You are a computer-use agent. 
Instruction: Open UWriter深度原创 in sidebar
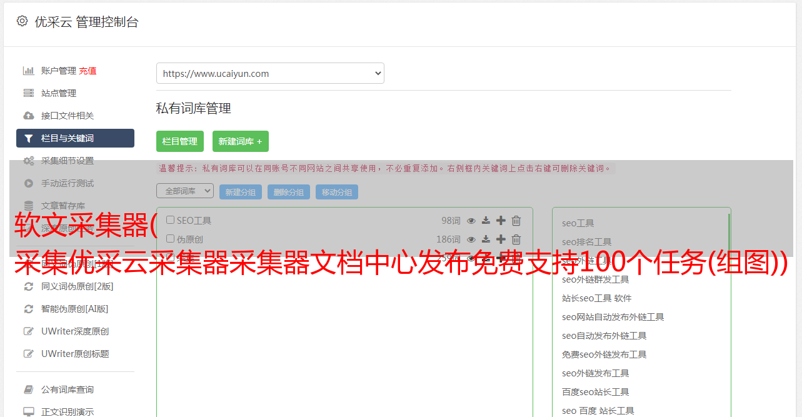tap(75, 331)
